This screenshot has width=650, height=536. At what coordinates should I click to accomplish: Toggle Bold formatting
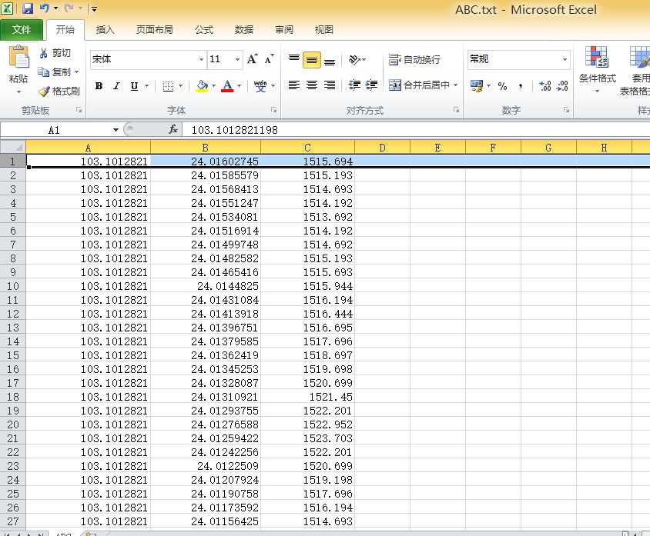click(x=99, y=86)
